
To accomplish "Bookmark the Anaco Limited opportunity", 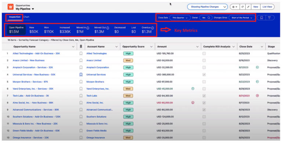I will click(81, 60).
